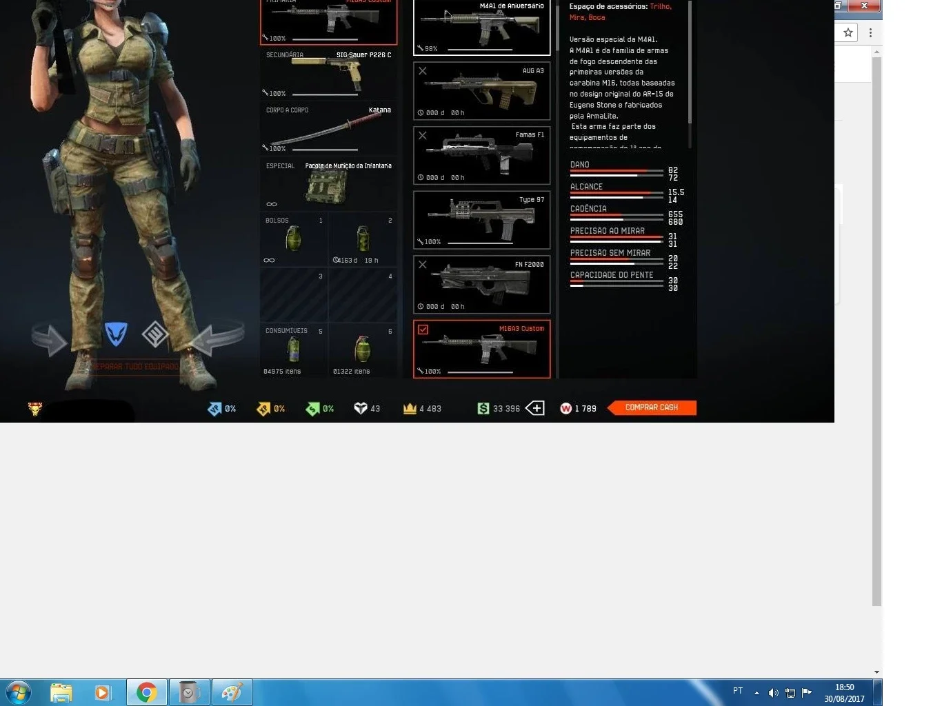This screenshot has width=942, height=706.
Task: Select the diamond stripes badge icon
Action: [x=155, y=334]
